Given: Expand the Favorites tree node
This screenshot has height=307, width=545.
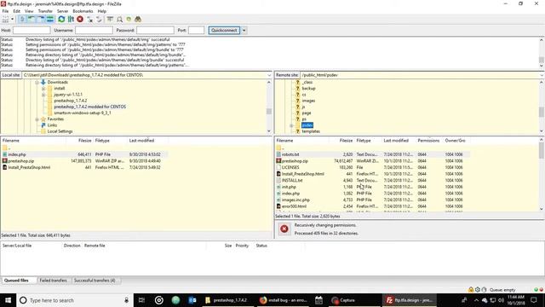Looking at the screenshot, I should 37,119.
